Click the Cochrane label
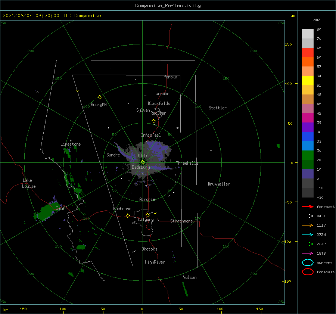This screenshot has height=314, width=336. tap(122, 209)
